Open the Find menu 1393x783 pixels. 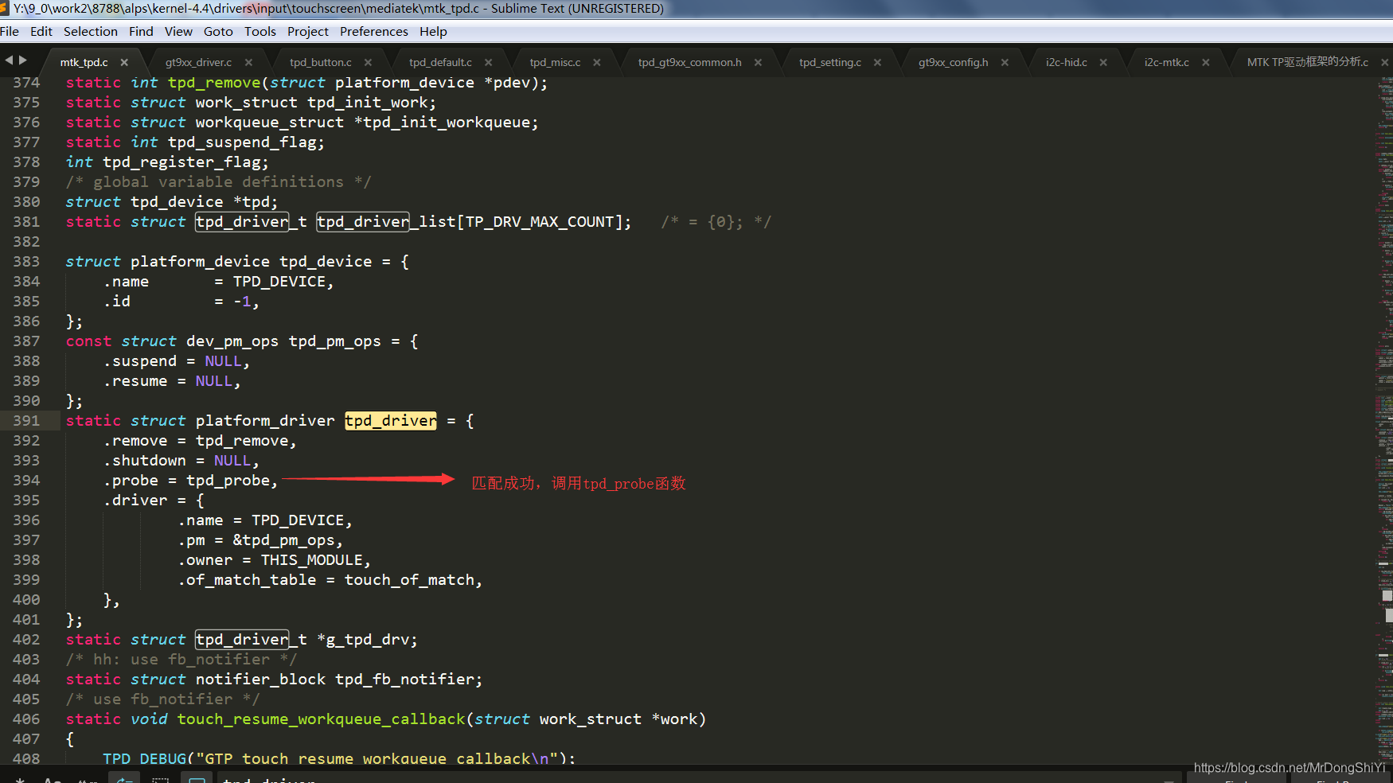tap(141, 31)
